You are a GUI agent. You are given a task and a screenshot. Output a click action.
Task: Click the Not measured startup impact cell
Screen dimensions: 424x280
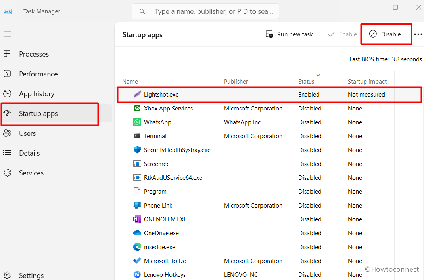[366, 95]
